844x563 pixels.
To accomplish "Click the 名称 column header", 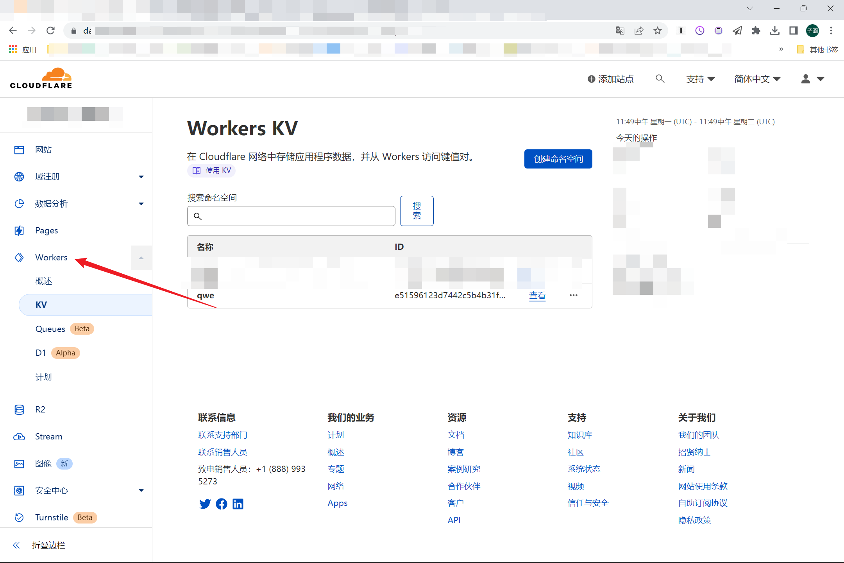I will (x=205, y=247).
